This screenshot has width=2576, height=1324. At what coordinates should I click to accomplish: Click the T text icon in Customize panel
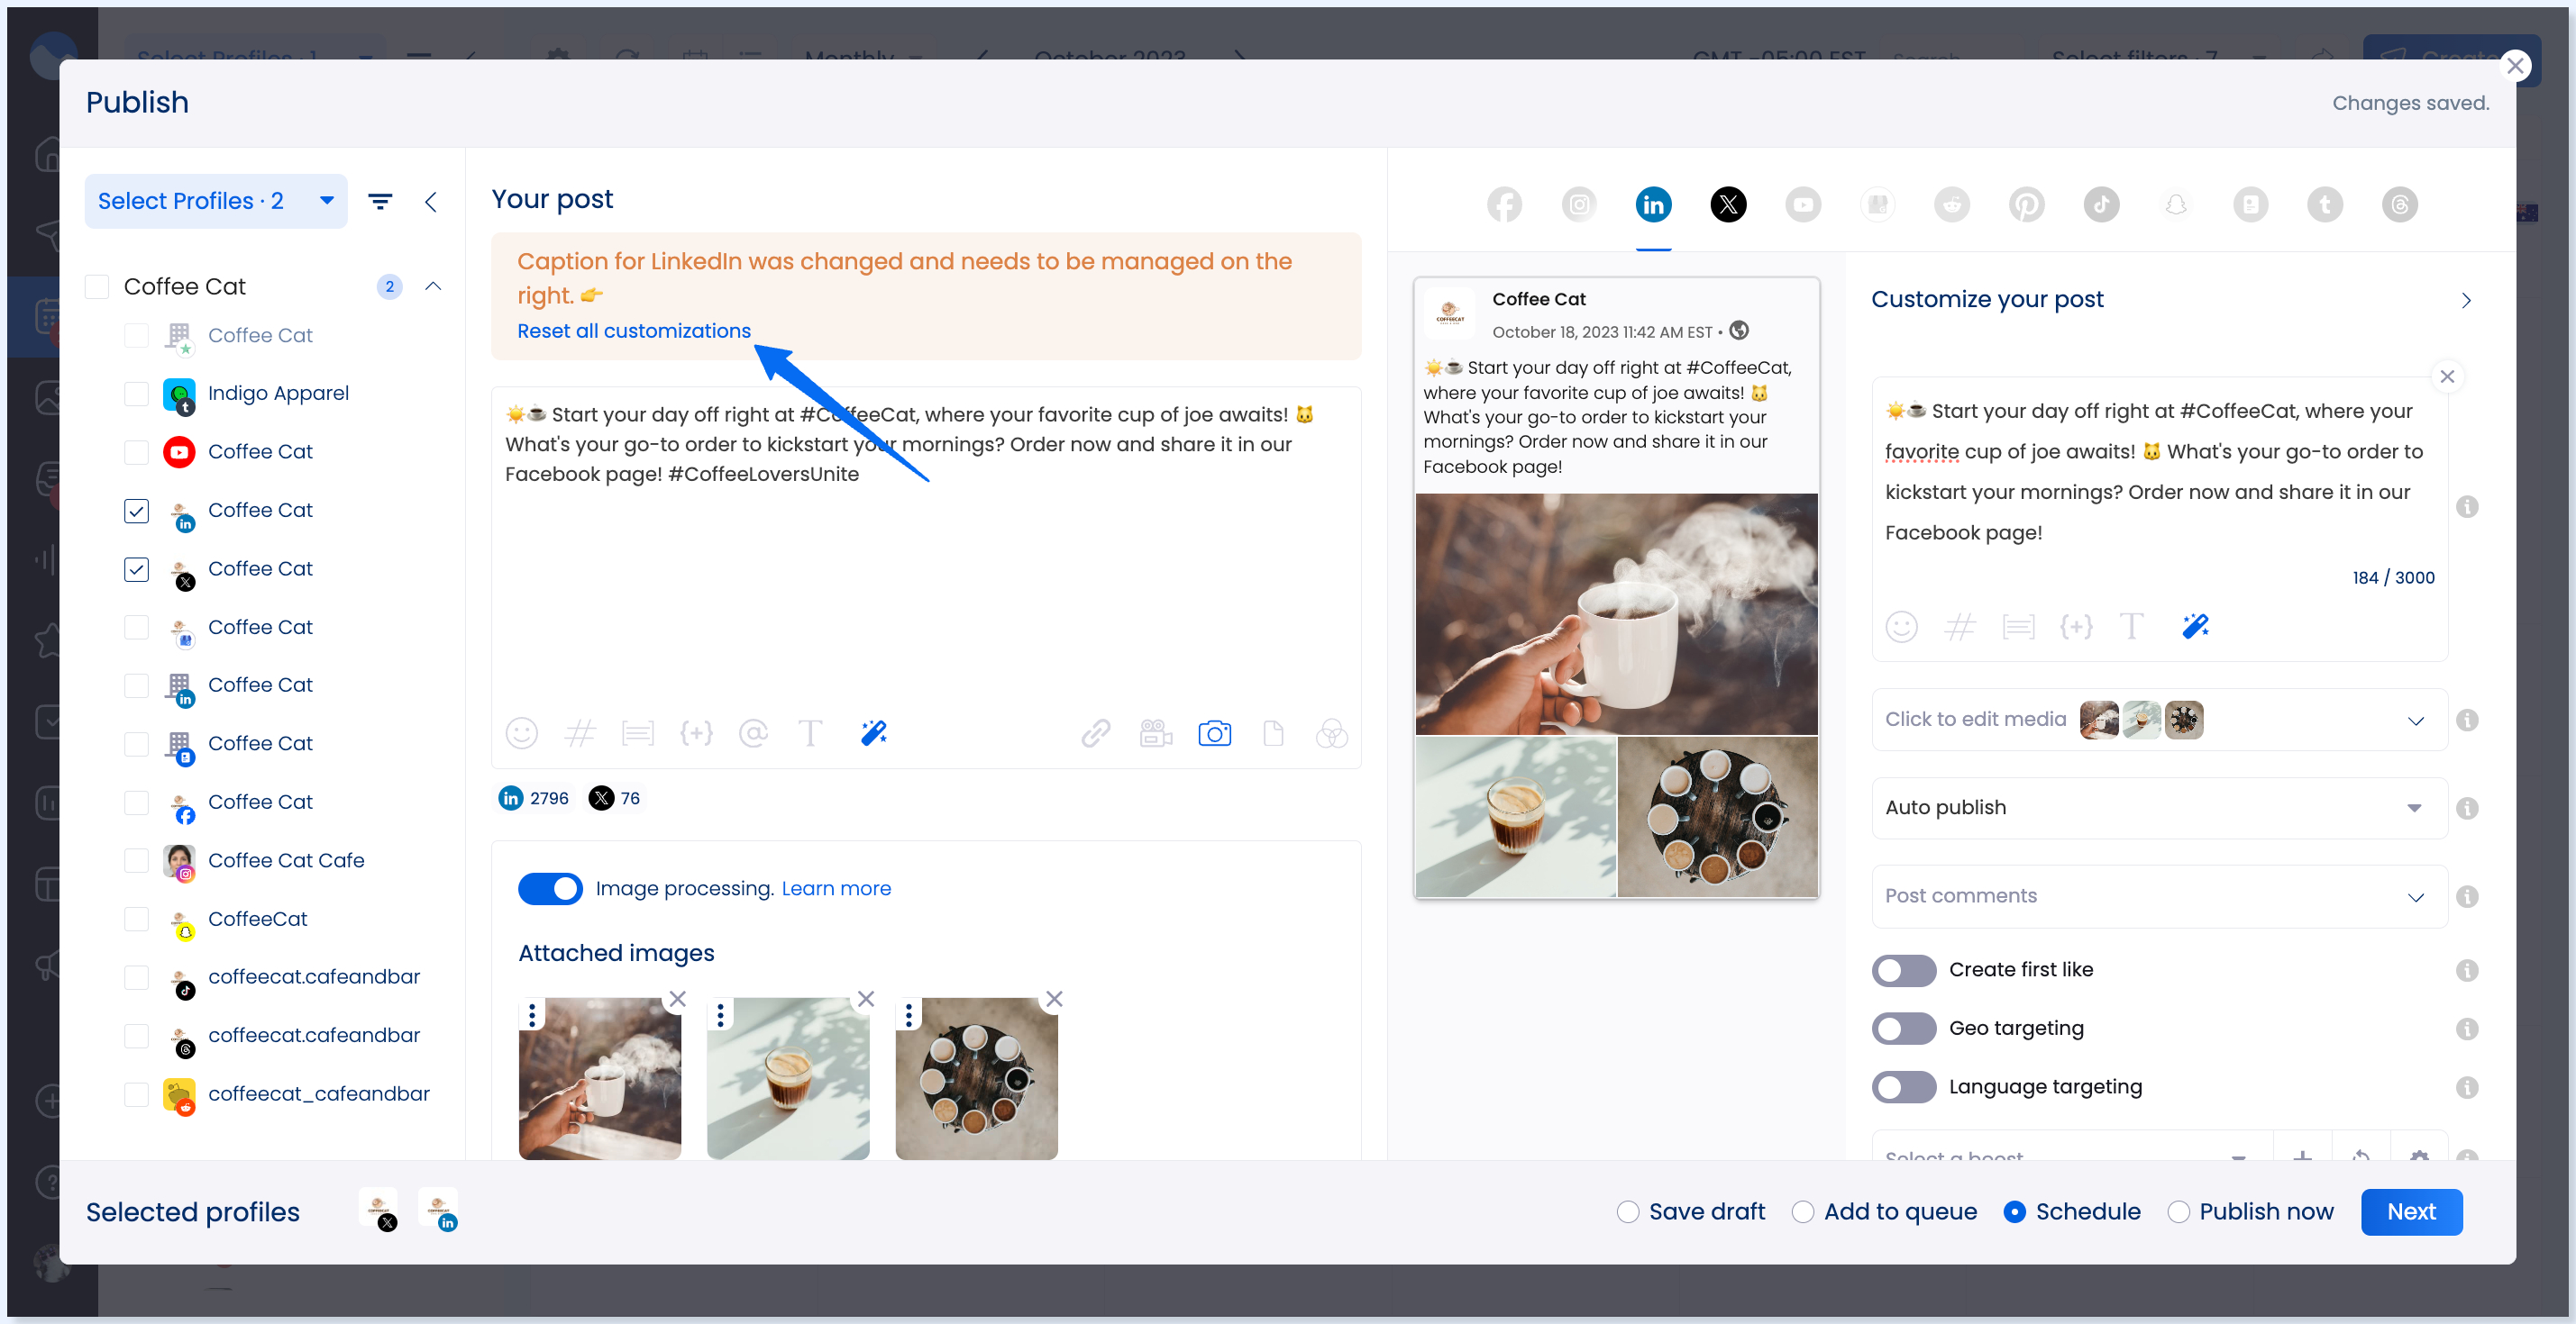click(2132, 627)
